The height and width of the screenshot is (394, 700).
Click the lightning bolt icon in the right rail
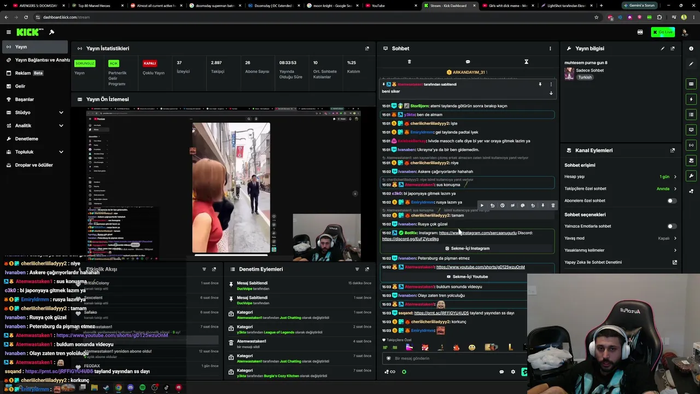(691, 99)
